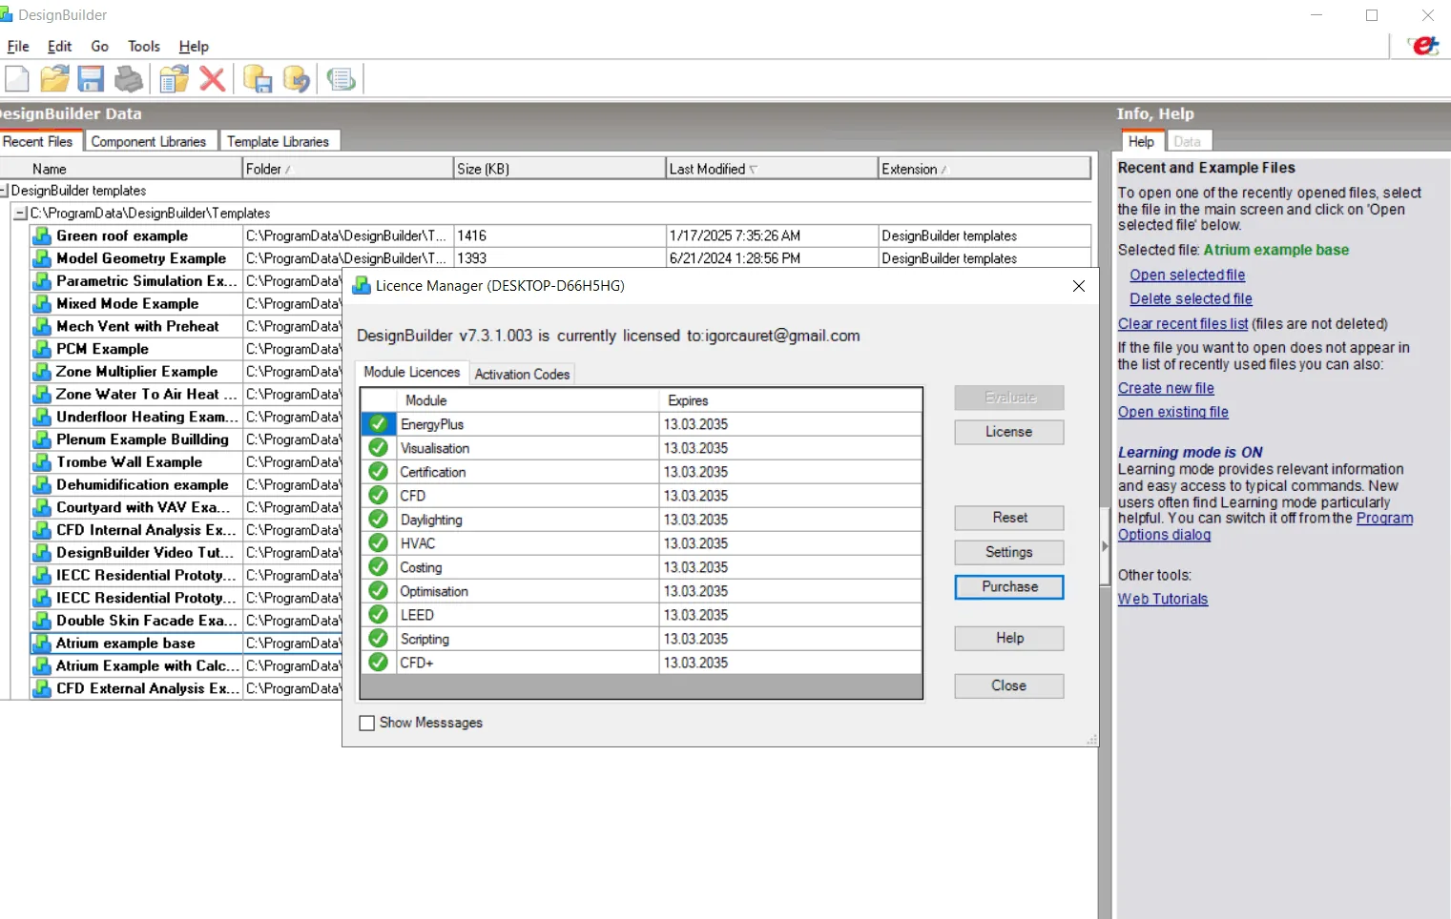Sort the list by the Extension column
This screenshot has height=919, width=1451.
[x=985, y=169]
